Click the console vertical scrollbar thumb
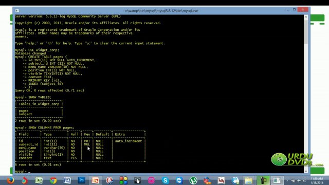This screenshot has height=185, width=329. pyautogui.click(x=306, y=31)
